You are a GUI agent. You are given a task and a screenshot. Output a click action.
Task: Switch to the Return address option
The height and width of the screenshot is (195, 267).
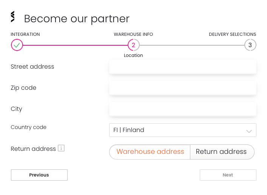pyautogui.click(x=222, y=152)
